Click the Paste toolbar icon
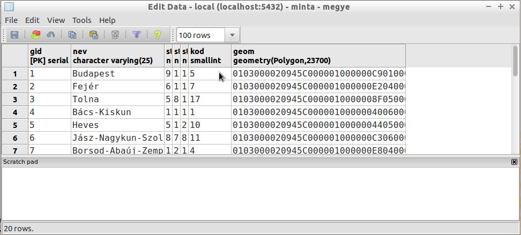The height and width of the screenshot is (235, 521). (x=94, y=35)
